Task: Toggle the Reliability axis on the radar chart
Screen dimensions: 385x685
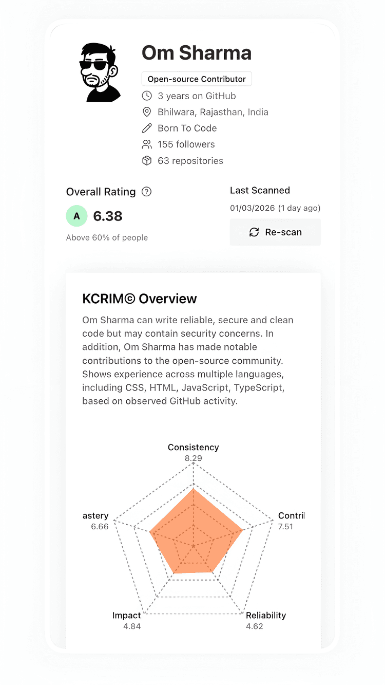Action: point(265,615)
